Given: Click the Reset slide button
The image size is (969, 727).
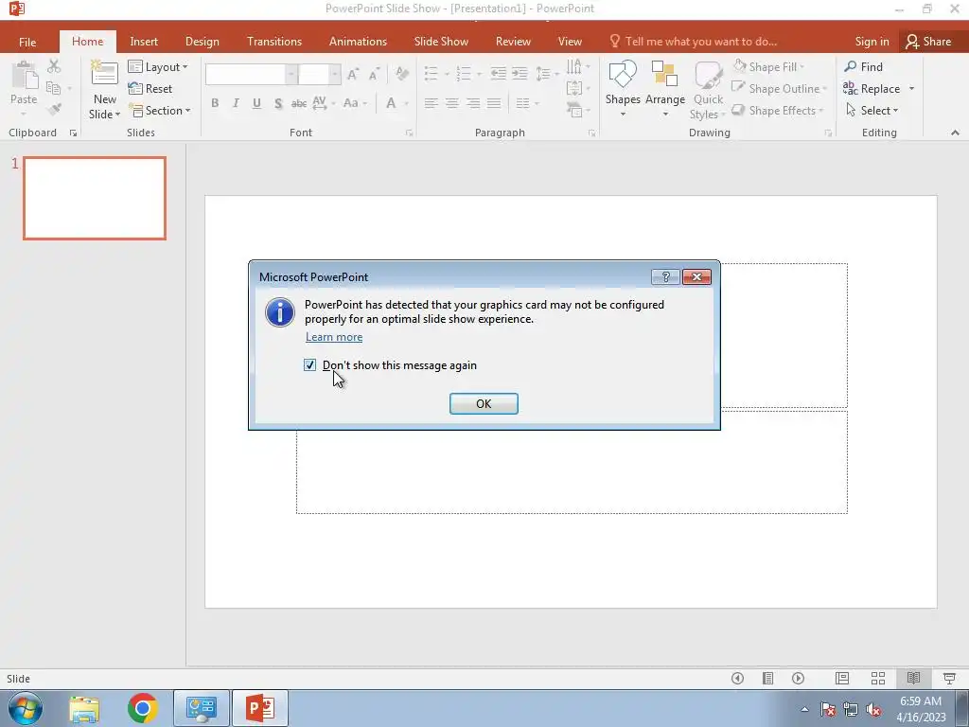Looking at the screenshot, I should coord(150,88).
